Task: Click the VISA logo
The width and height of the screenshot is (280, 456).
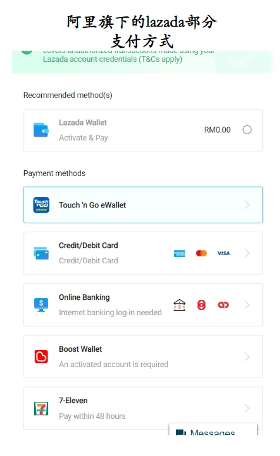Action: tap(224, 253)
